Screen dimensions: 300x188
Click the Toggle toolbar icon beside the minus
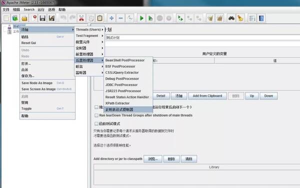(129, 18)
